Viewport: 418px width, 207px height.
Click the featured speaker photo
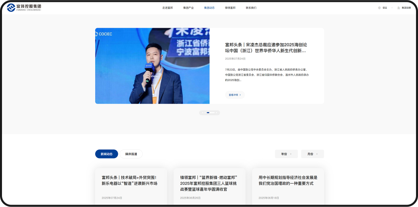point(152,66)
